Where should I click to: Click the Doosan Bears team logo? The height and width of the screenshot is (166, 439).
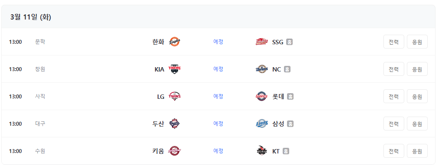click(x=175, y=124)
